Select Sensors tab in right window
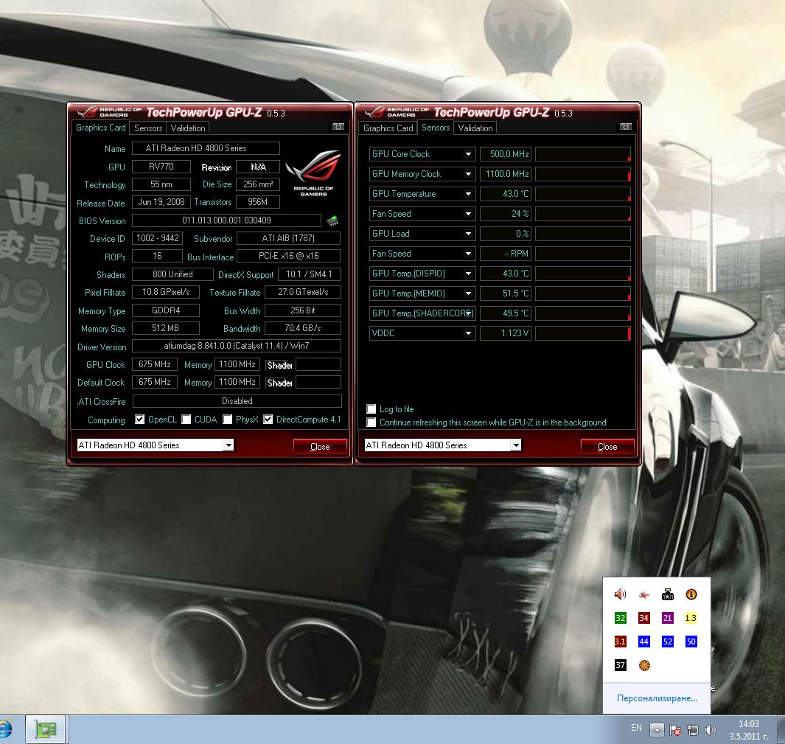 (x=436, y=128)
